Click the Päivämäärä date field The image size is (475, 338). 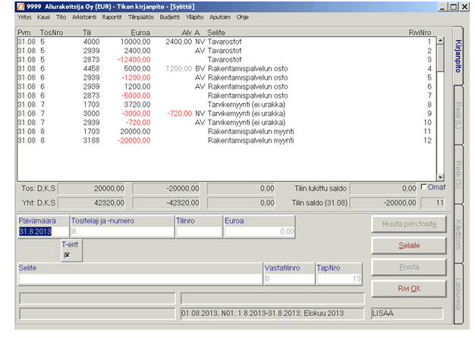[x=43, y=232]
